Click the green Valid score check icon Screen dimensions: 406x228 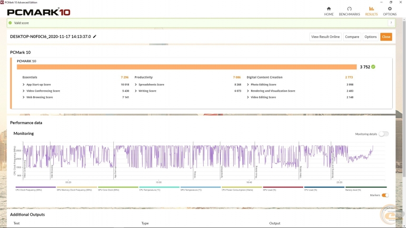click(10, 23)
